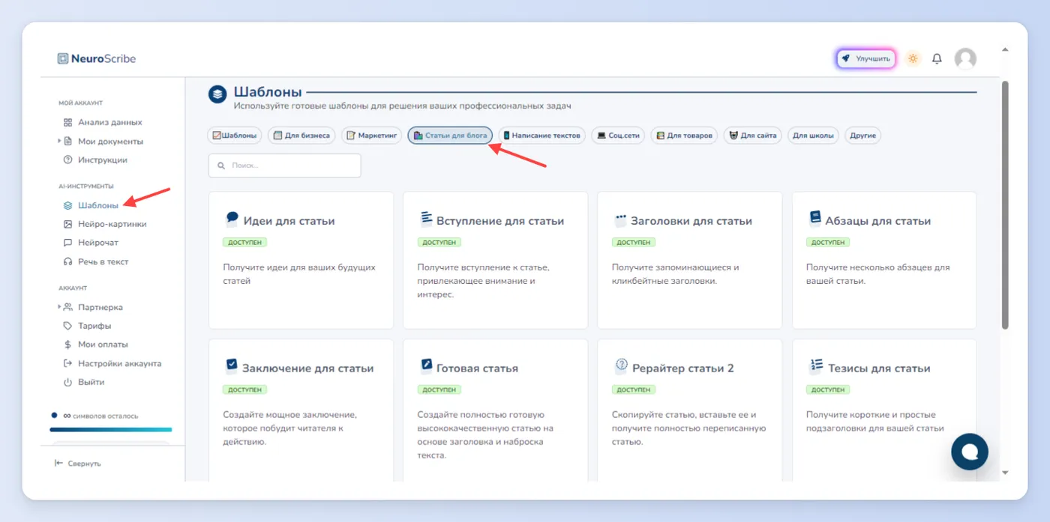Image resolution: width=1050 pixels, height=522 pixels.
Task: Open the user avatar menu
Action: tap(965, 58)
